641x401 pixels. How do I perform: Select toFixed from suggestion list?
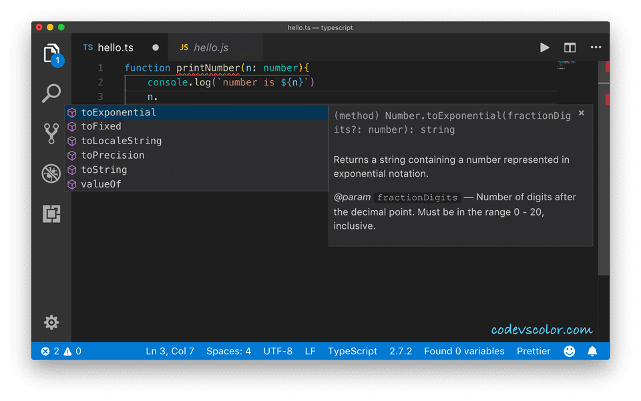click(101, 126)
